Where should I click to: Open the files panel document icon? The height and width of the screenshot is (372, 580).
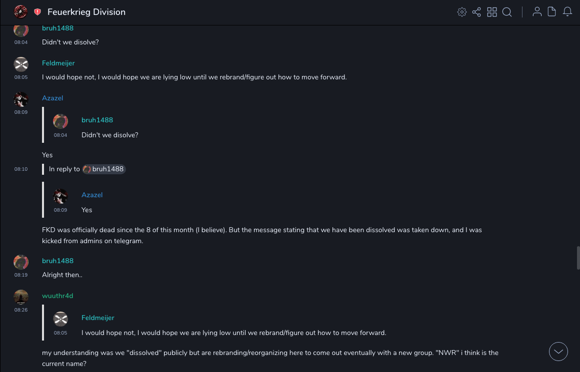point(552,12)
